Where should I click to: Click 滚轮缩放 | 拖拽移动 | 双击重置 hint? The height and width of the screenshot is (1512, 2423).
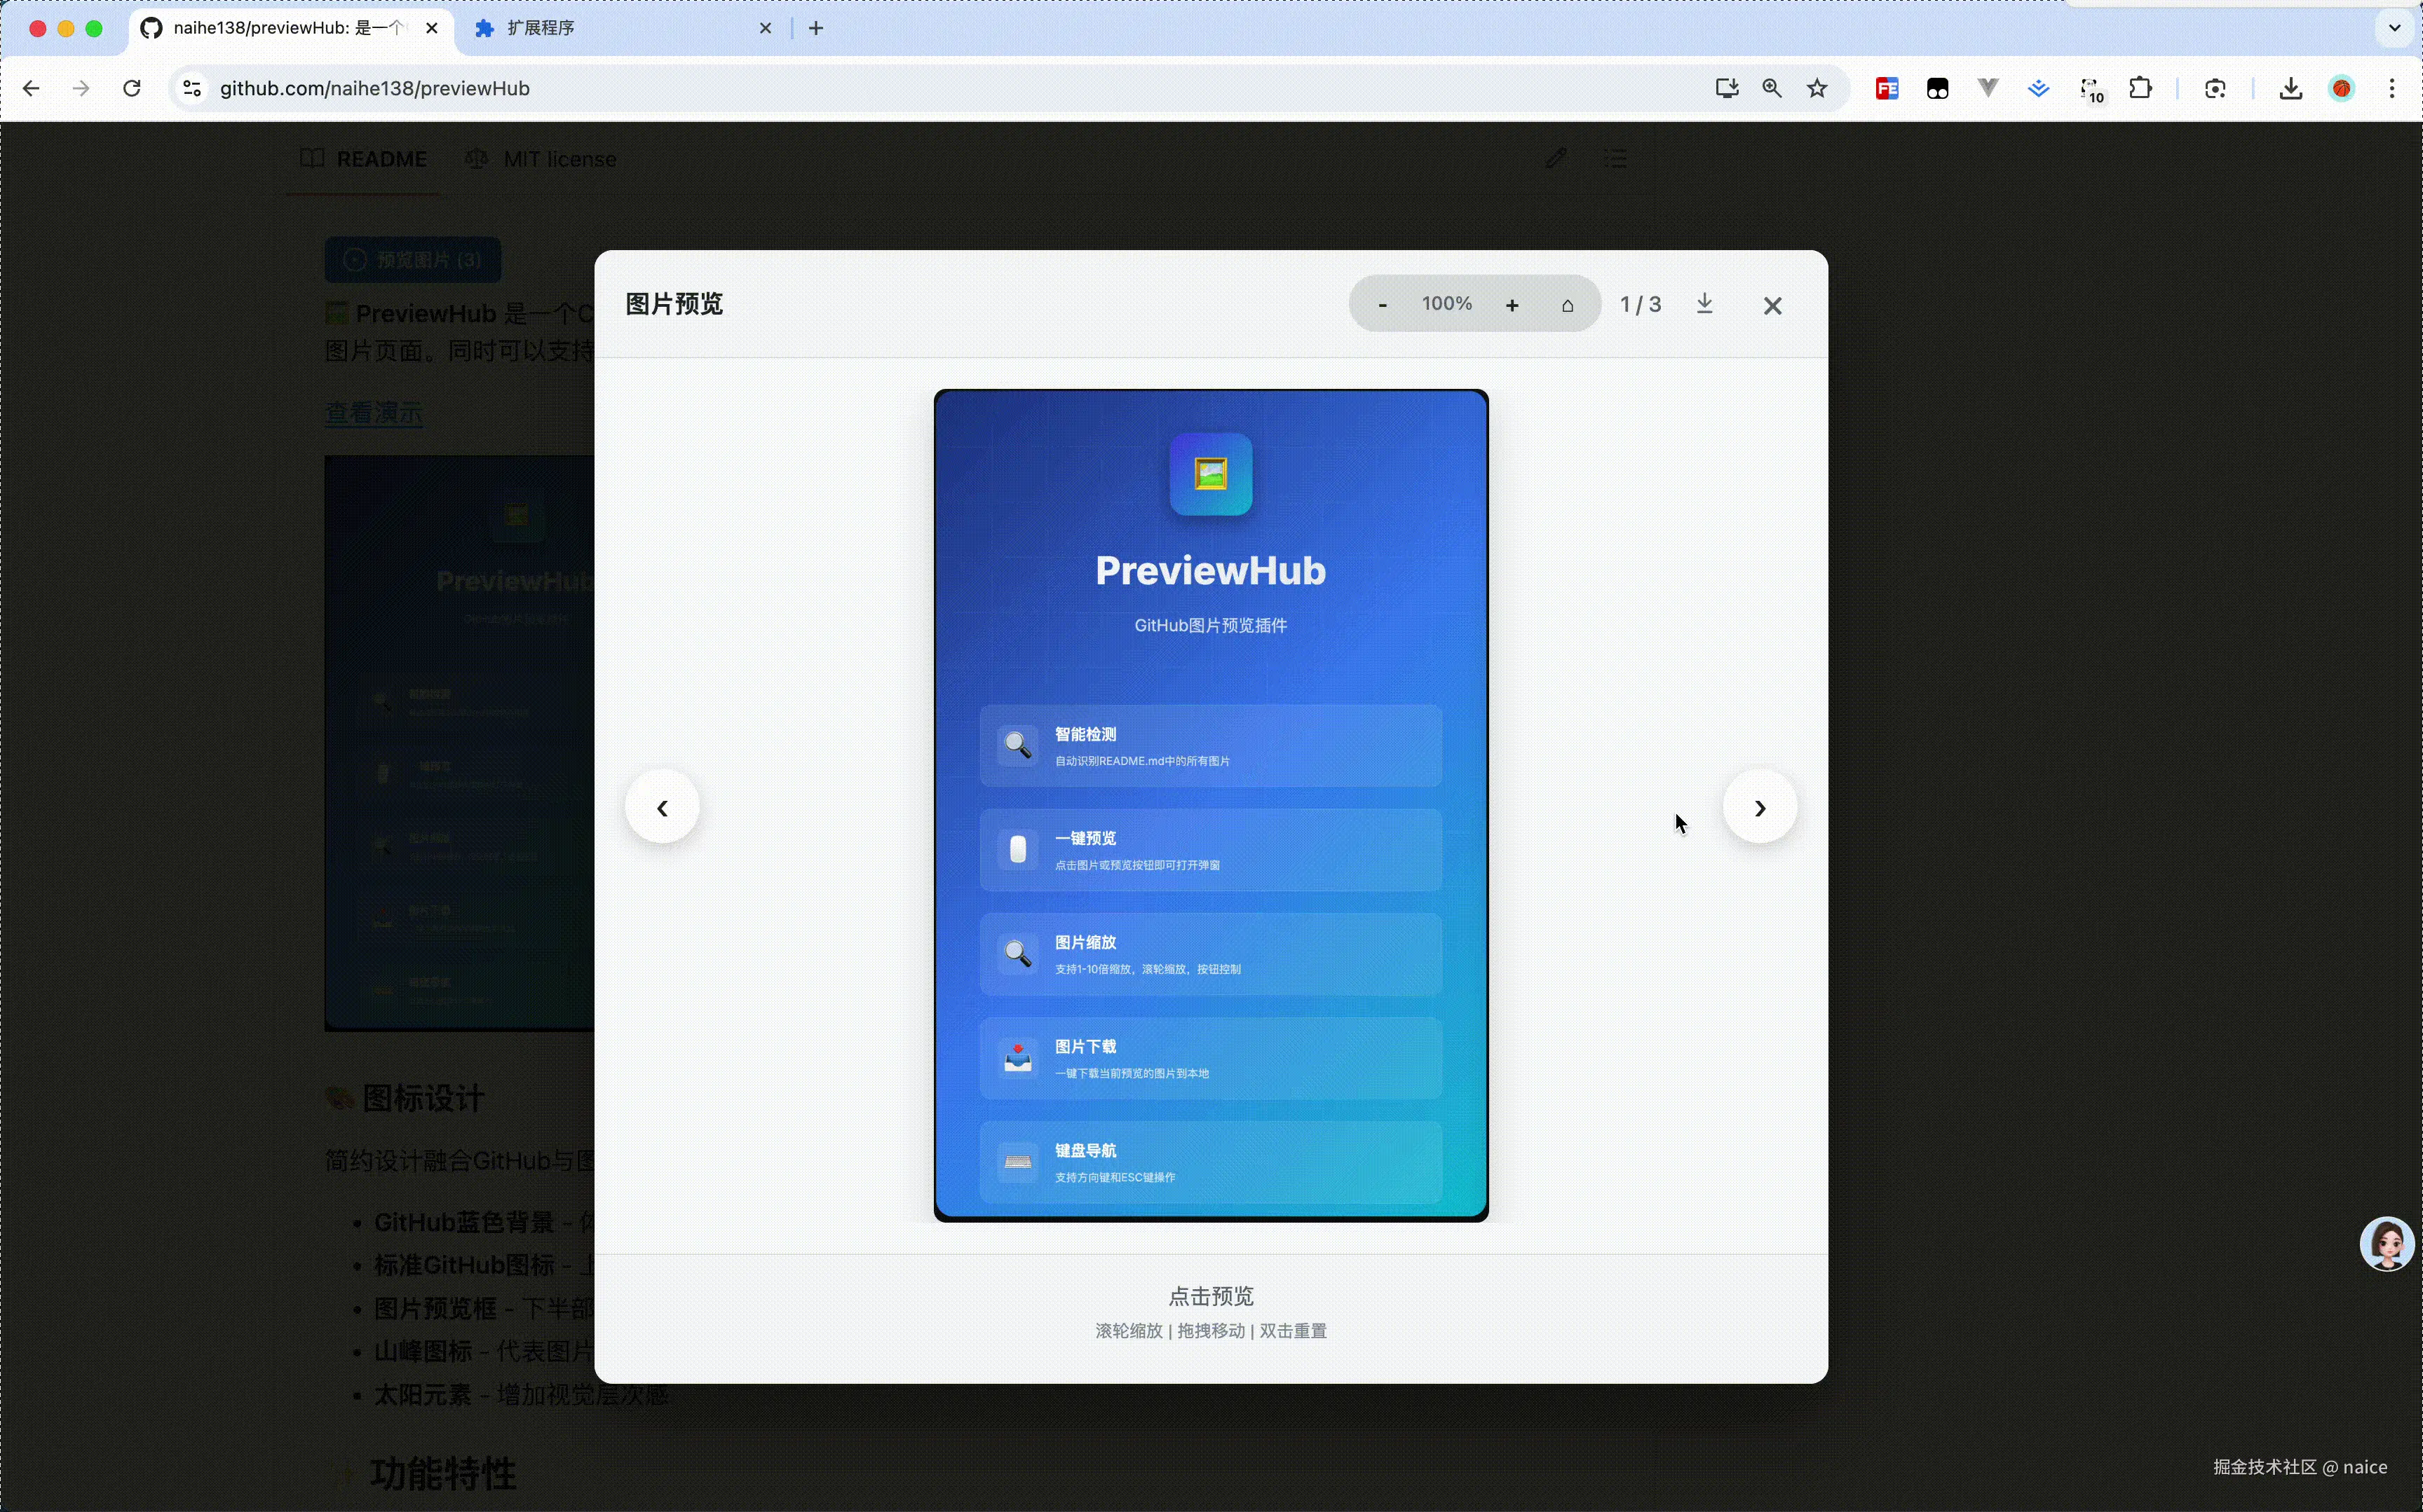pos(1211,1331)
